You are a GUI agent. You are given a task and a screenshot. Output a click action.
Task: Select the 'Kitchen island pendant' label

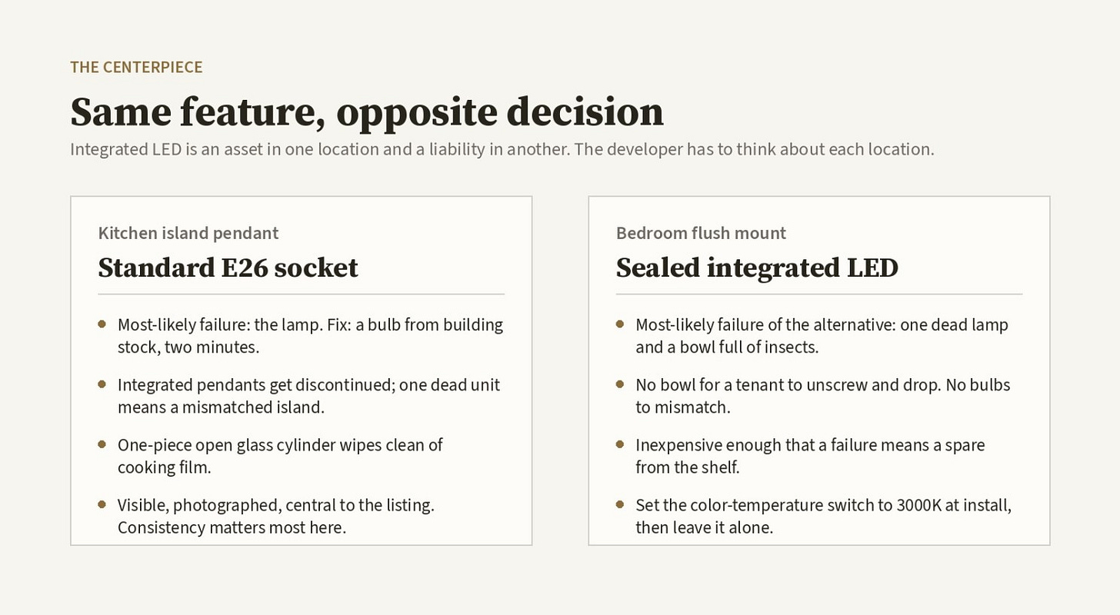coord(188,233)
